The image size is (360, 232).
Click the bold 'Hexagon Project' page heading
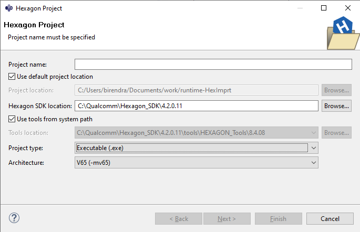pos(34,25)
